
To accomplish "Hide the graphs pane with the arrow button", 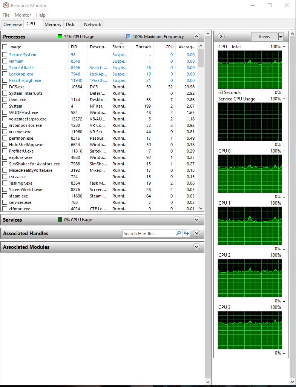I will 221,37.
